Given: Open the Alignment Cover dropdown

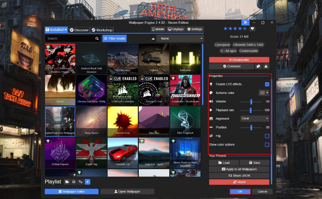Looking at the screenshot, I should point(255,118).
